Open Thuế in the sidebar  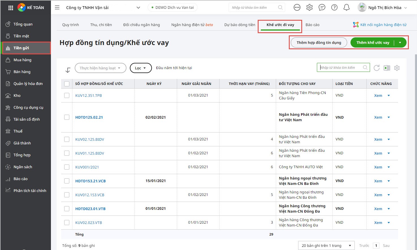pos(25,131)
